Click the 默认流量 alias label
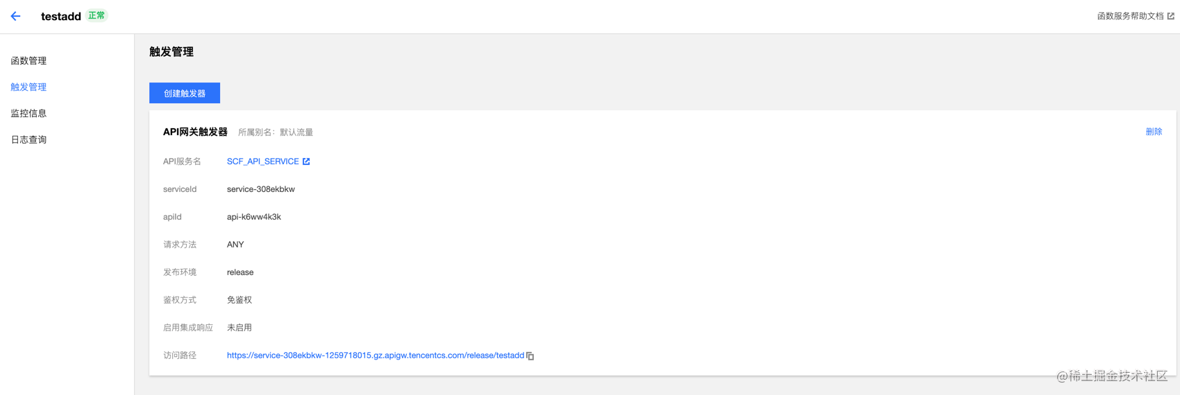 [296, 132]
